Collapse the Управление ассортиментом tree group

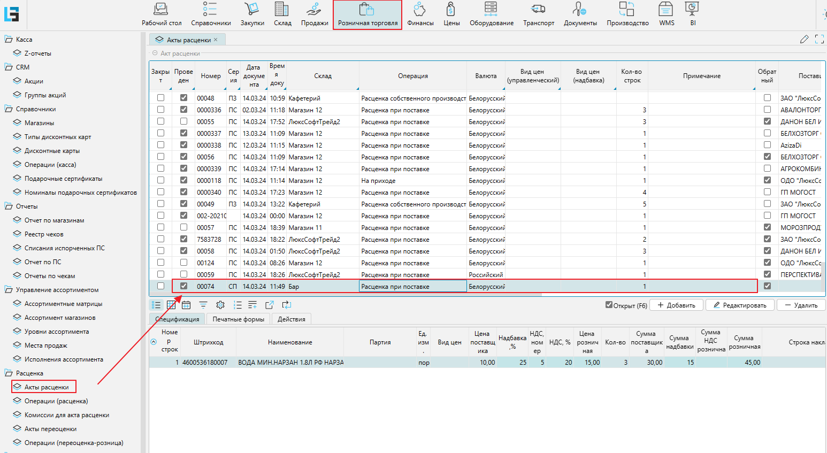click(x=9, y=290)
